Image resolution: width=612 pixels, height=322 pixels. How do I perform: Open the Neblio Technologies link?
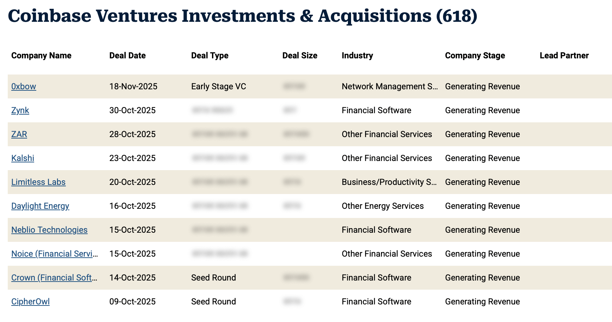click(49, 230)
